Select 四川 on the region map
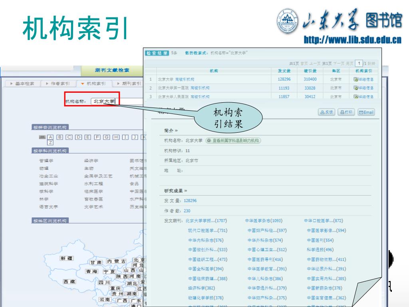Image resolution: width=409 pixels, height=307 pixels. click(104, 283)
